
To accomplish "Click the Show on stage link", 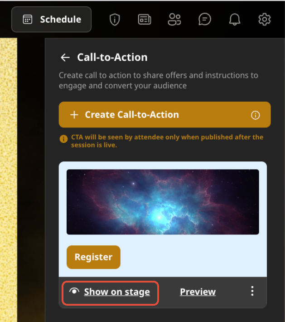I will tap(117, 292).
